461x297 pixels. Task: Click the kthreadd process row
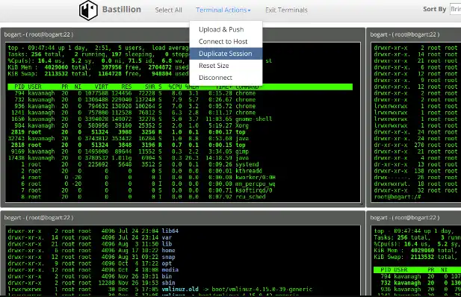click(135, 171)
